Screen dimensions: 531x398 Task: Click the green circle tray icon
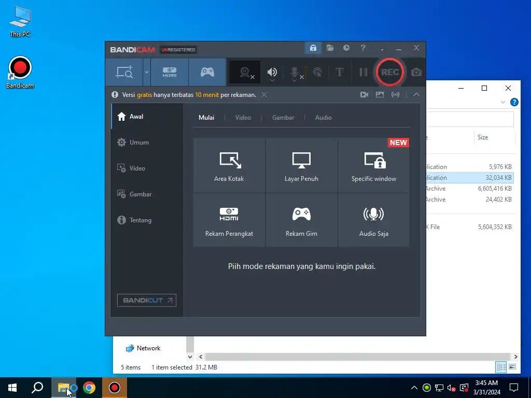(427, 388)
